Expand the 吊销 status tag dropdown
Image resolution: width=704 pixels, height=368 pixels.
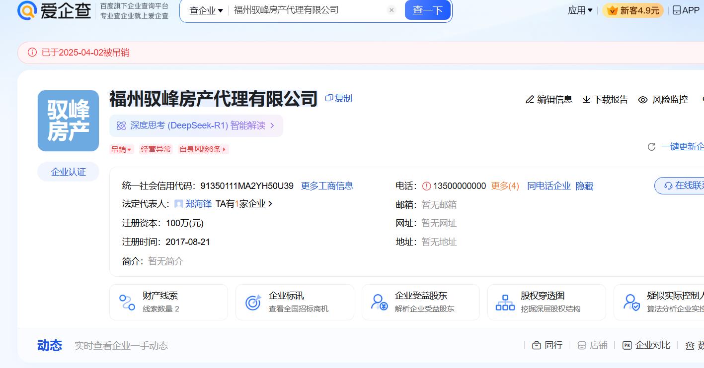click(x=121, y=149)
